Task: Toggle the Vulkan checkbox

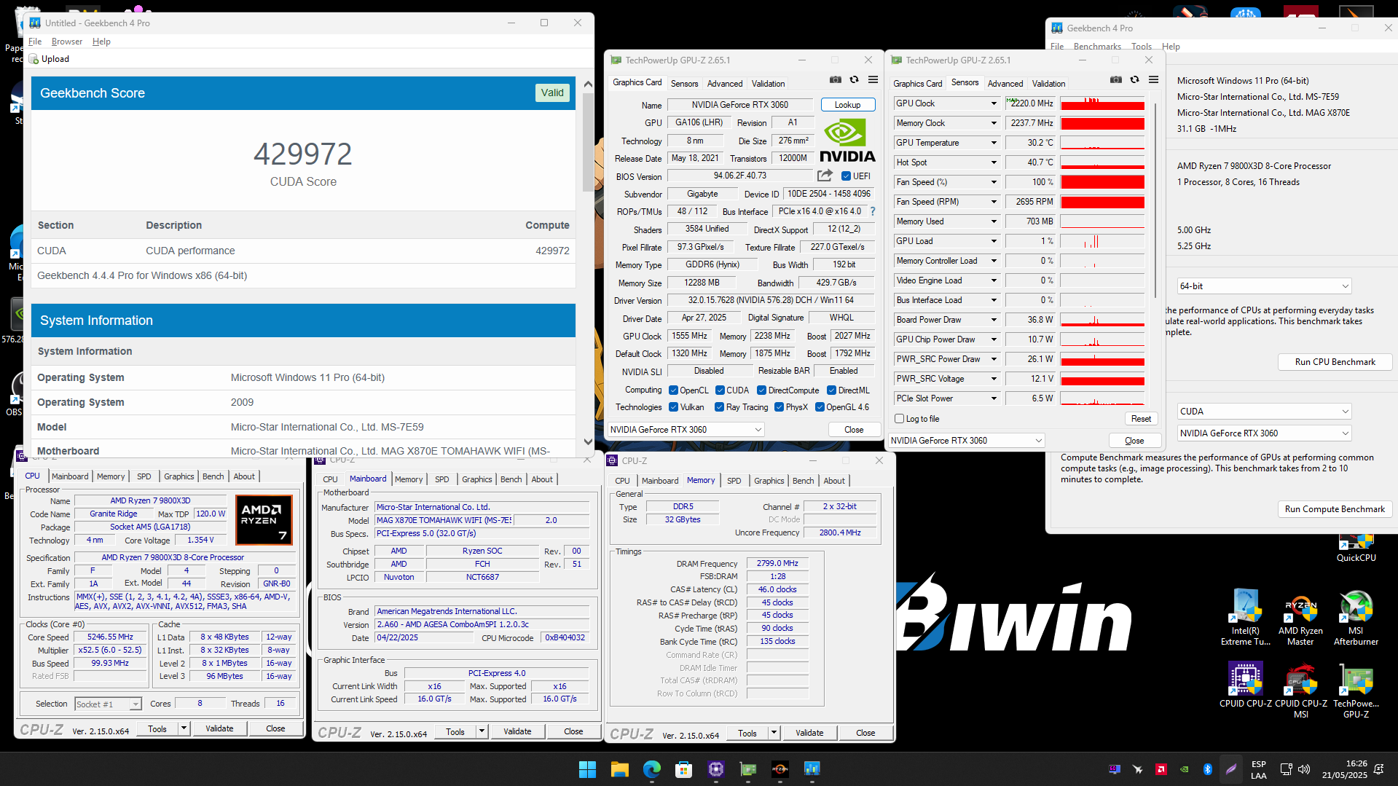Action: [x=673, y=407]
